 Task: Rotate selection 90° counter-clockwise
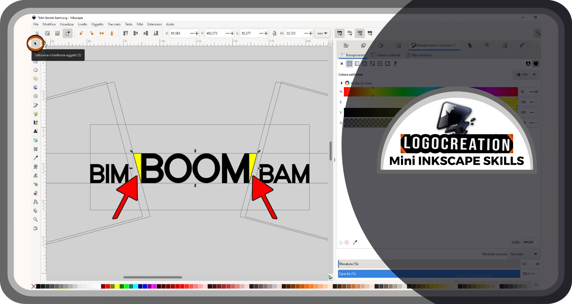click(81, 33)
